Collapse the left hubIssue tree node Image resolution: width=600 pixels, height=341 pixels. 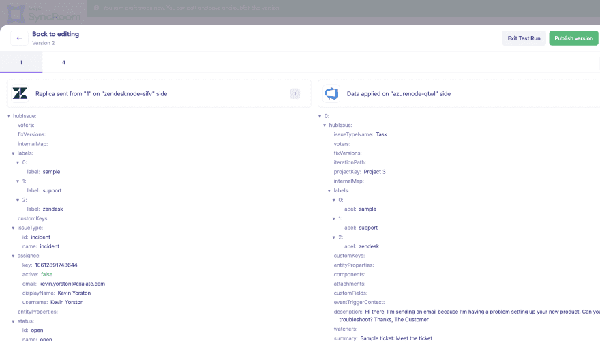[8, 116]
